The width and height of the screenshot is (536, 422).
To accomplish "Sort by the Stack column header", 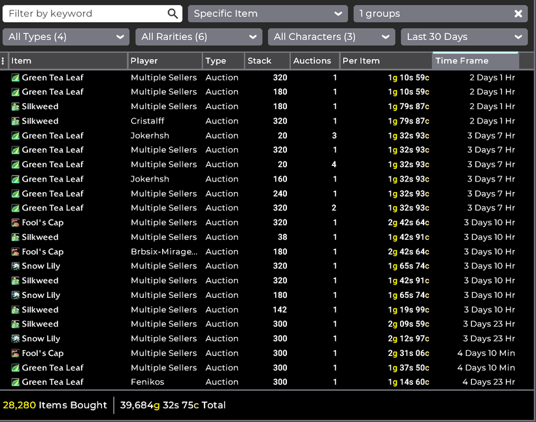I will point(267,61).
